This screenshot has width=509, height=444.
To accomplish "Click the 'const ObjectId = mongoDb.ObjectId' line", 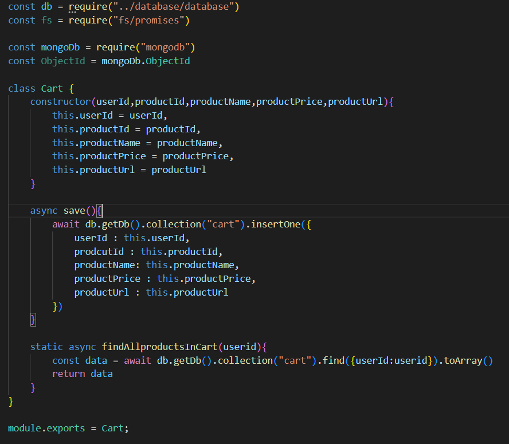I will pos(99,61).
